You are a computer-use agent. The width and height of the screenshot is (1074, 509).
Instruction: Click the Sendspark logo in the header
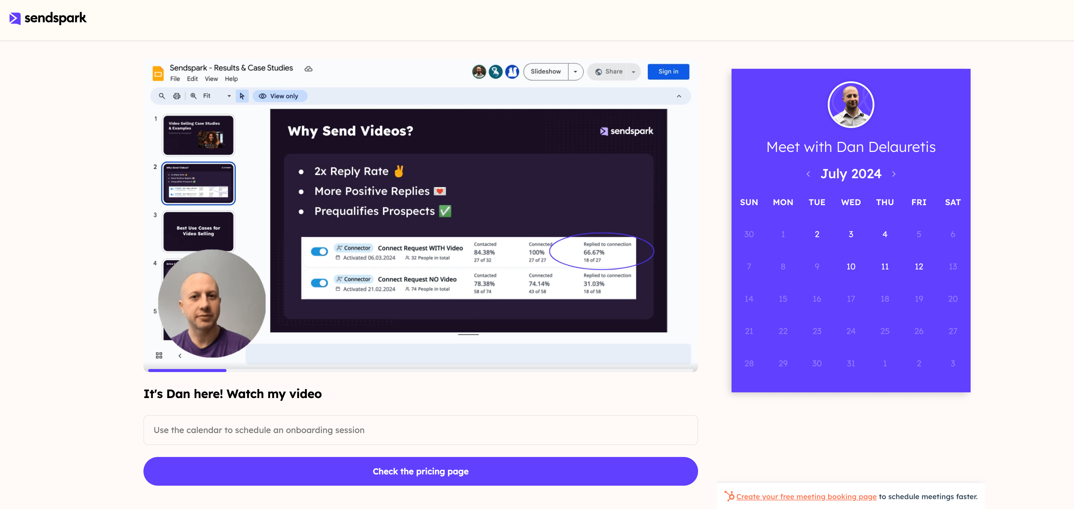point(48,18)
